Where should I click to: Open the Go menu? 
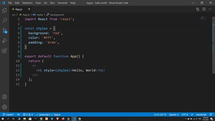pos(45,3)
